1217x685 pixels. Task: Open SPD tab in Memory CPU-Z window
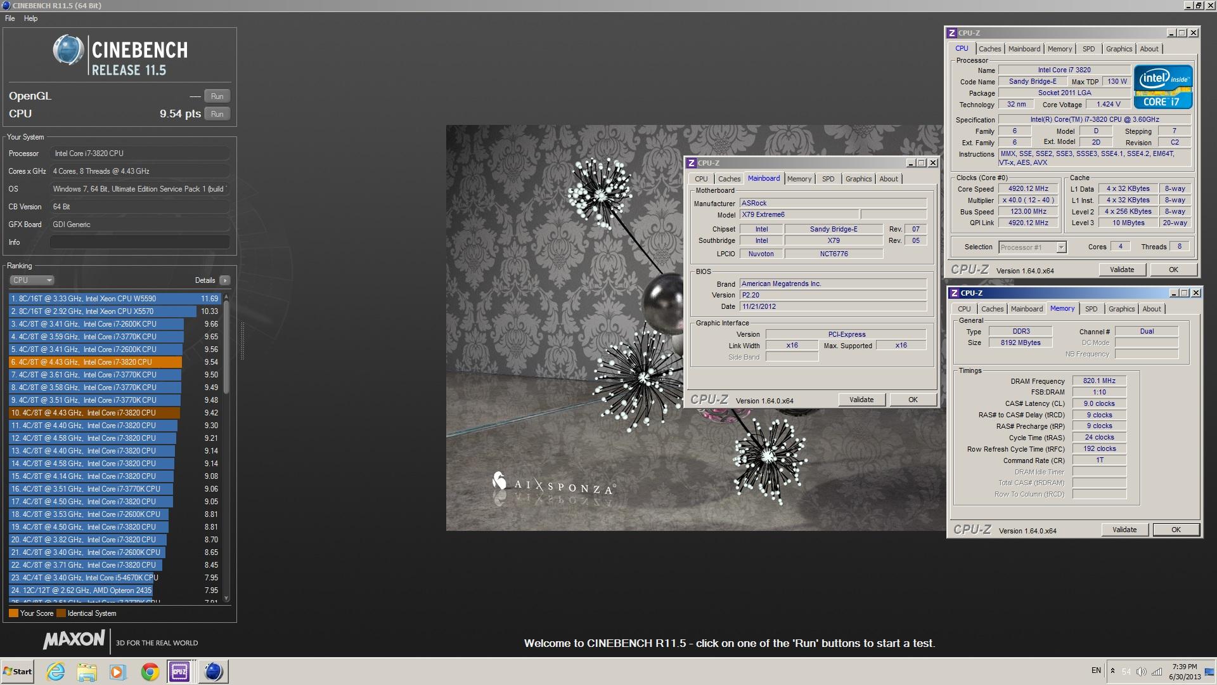coord(1091,309)
